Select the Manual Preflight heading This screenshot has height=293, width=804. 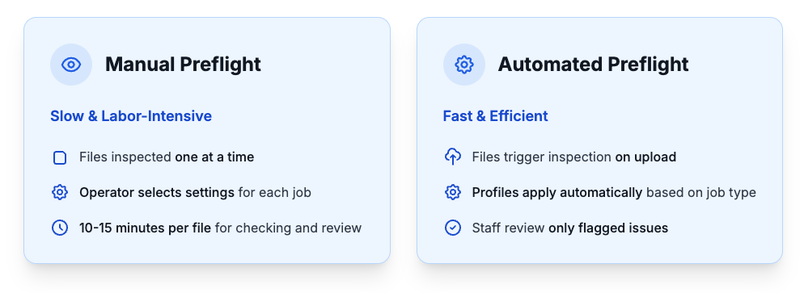pos(183,65)
